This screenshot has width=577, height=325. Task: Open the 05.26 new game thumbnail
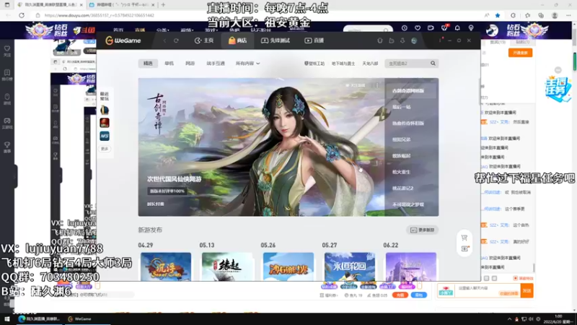click(288, 266)
